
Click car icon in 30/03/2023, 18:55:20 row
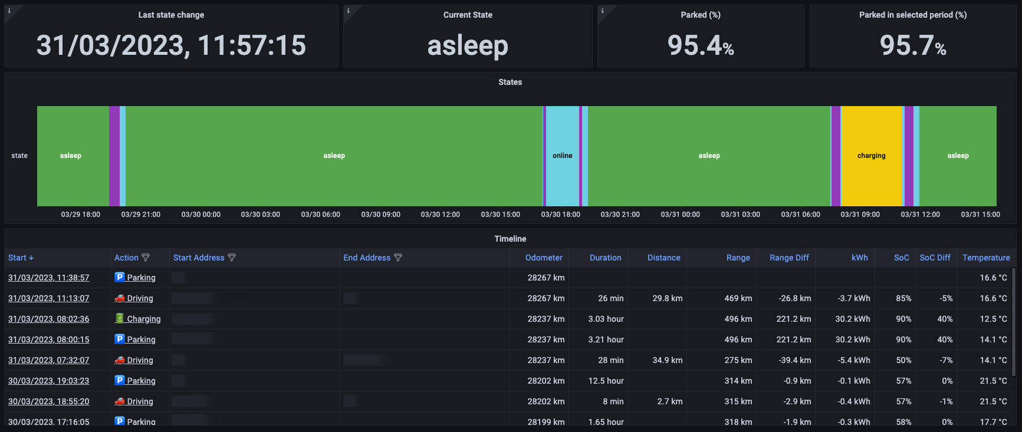[x=120, y=401]
